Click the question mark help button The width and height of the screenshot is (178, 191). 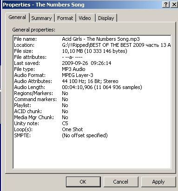tap(165, 5)
